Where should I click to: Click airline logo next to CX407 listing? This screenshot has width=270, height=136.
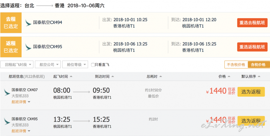pyautogui.click(x=7, y=92)
